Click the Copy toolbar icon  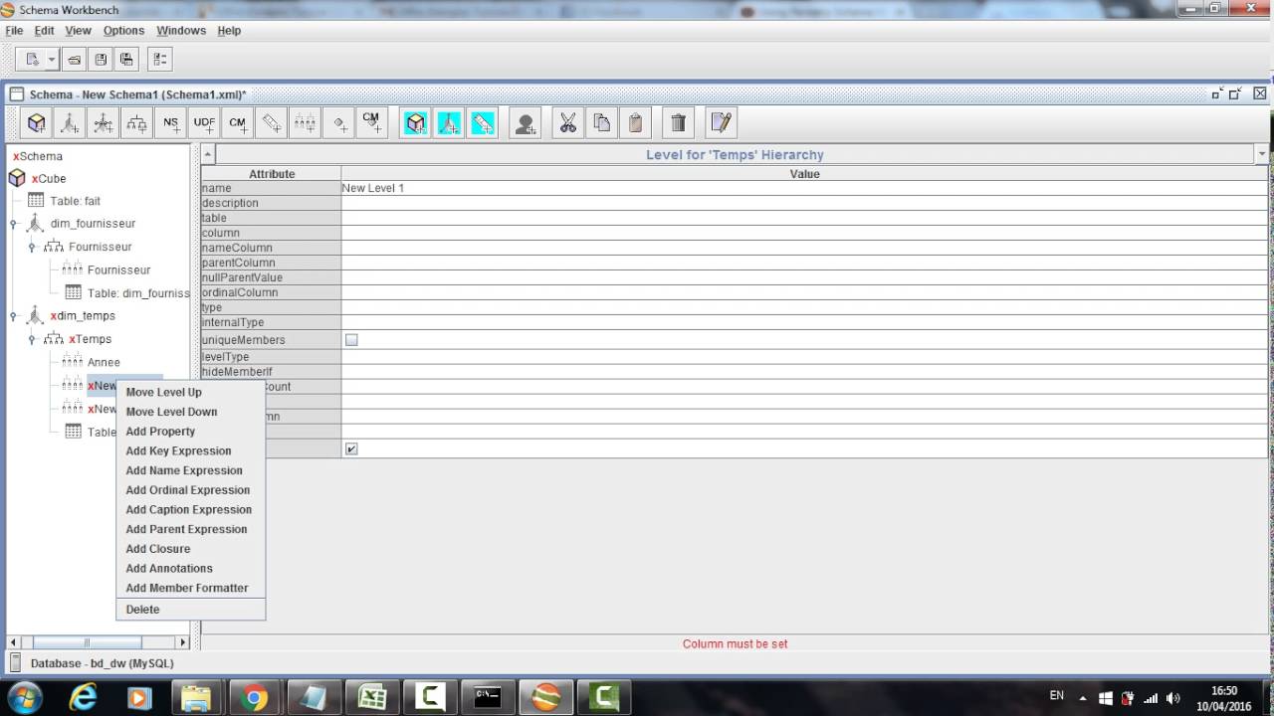click(602, 123)
